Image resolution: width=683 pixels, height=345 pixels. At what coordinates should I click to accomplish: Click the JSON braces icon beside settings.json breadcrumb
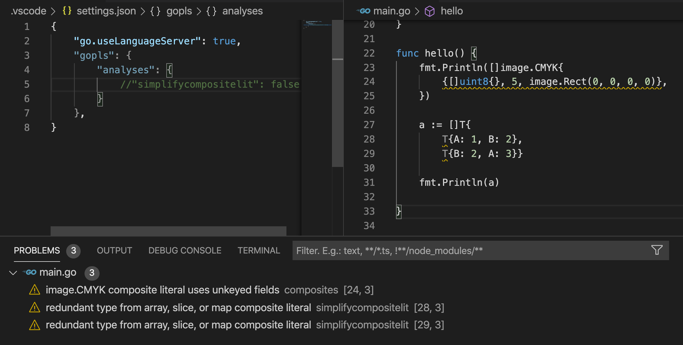tap(67, 11)
